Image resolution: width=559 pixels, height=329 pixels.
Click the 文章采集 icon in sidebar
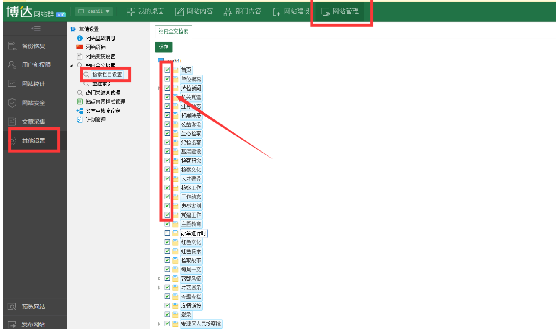(12, 122)
